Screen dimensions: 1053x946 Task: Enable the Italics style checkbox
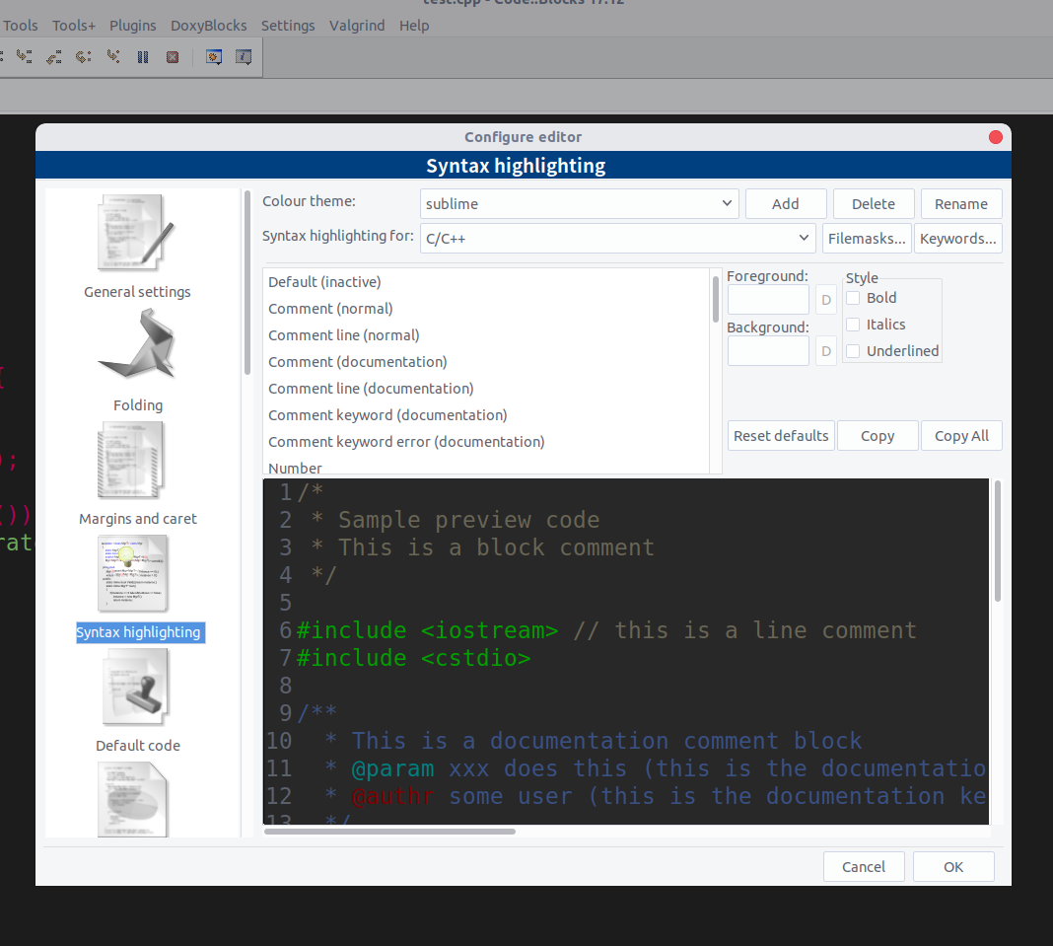853,325
